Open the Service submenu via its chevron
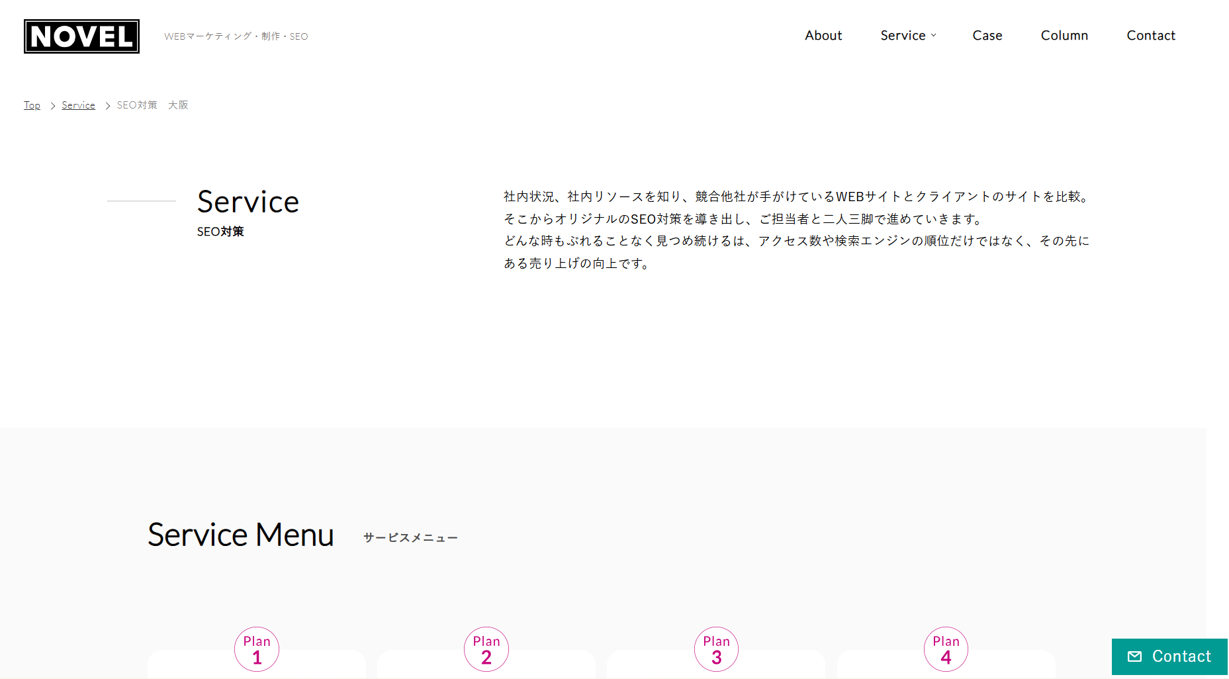This screenshot has height=679, width=1229. pos(934,36)
